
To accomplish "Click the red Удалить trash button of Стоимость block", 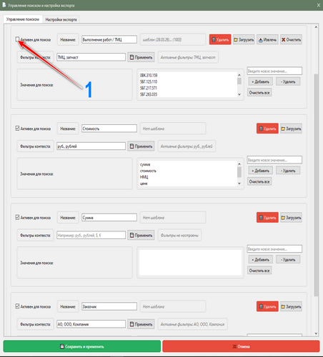I will (x=267, y=129).
